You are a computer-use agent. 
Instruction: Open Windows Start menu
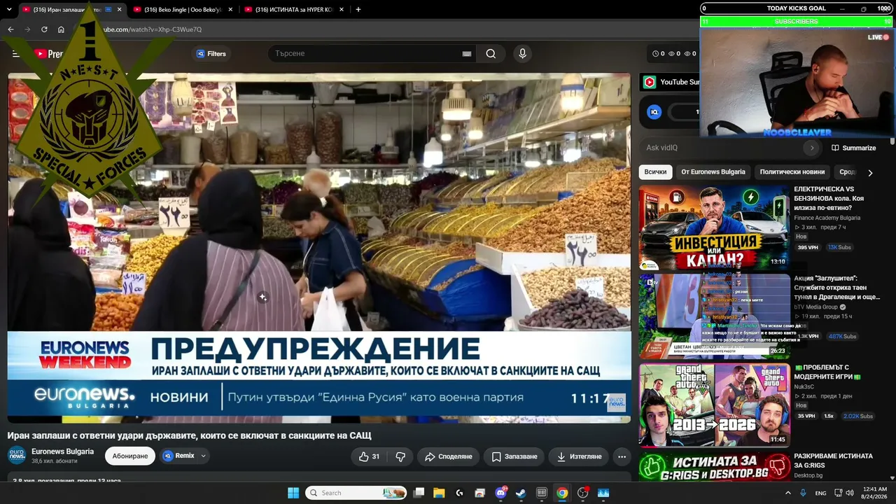click(x=293, y=493)
